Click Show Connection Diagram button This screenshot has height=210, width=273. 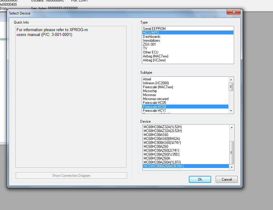coord(71,176)
